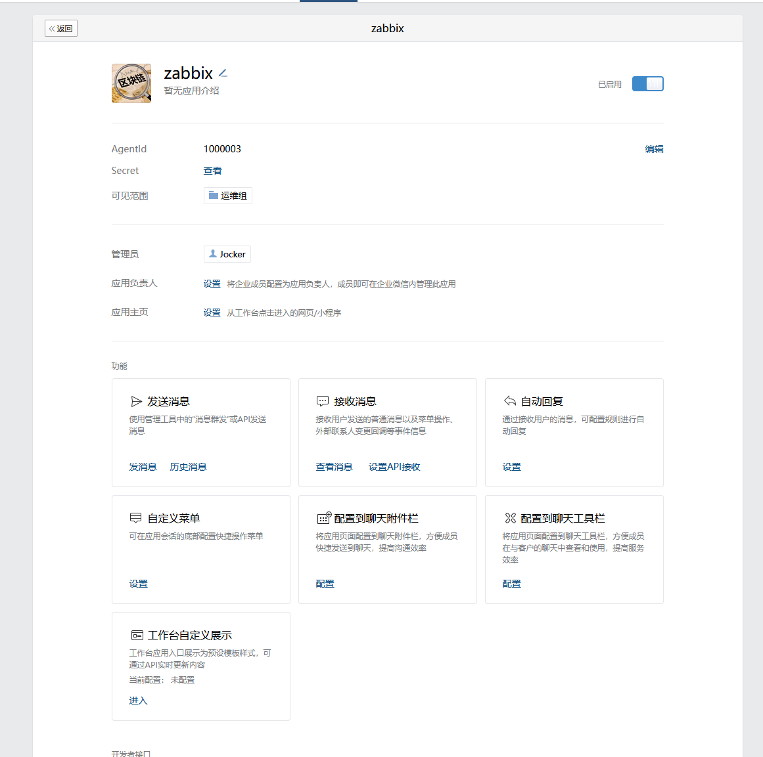The height and width of the screenshot is (757, 763).
Task: Open 发消息 in the send message card
Action: coord(143,467)
